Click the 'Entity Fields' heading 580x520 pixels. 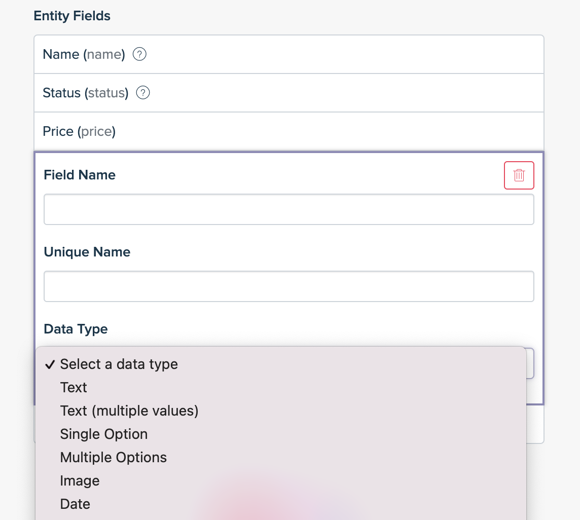tap(72, 16)
